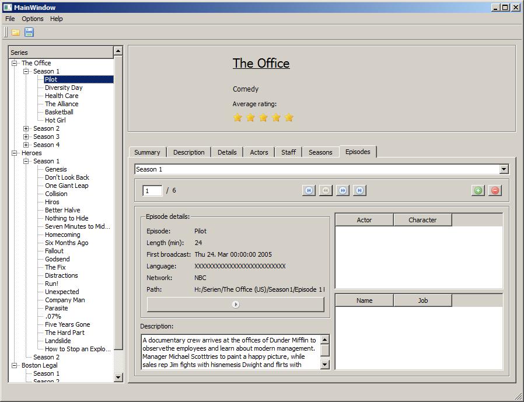The image size is (524, 402).
Task: Select Season 1 under Boston Legal
Action: (x=47, y=373)
